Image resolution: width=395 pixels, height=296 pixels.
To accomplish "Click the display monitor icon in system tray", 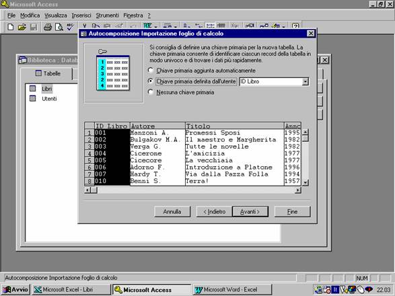I will (x=352, y=289).
